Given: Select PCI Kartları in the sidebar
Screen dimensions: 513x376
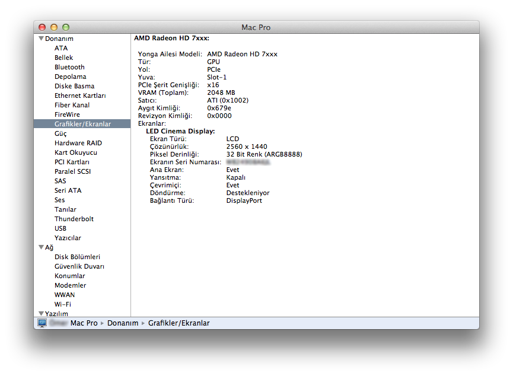Looking at the screenshot, I should [72, 162].
